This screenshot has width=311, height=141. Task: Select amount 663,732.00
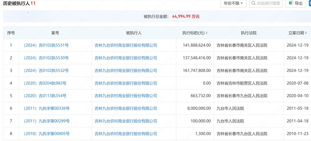click(201, 96)
